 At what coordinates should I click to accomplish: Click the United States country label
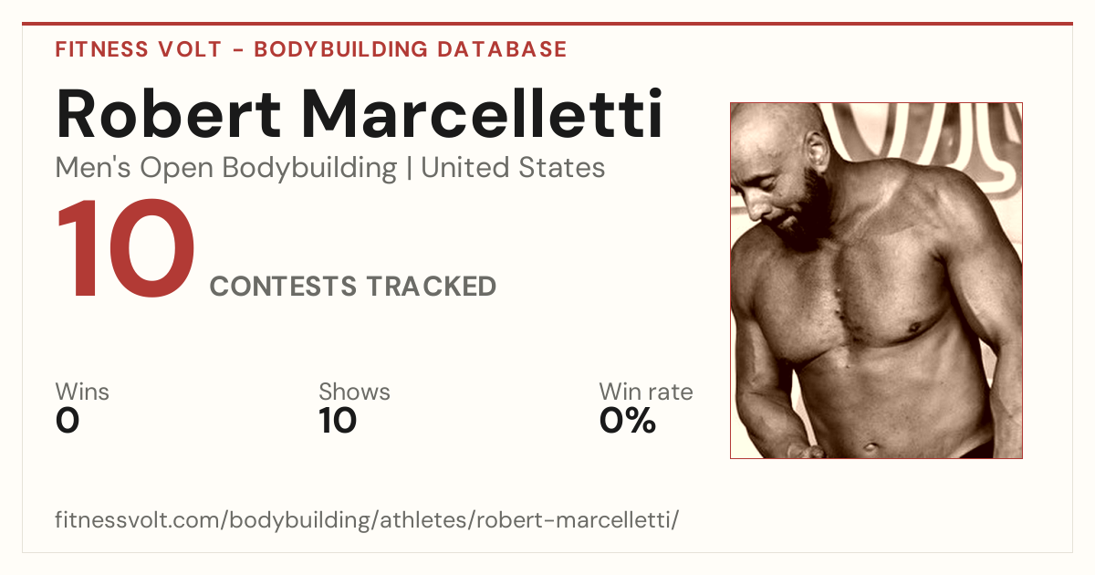tap(513, 168)
